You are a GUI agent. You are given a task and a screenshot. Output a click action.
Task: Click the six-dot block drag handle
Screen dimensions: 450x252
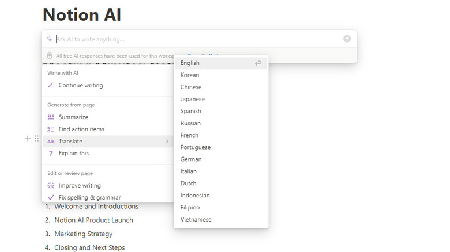(36, 139)
